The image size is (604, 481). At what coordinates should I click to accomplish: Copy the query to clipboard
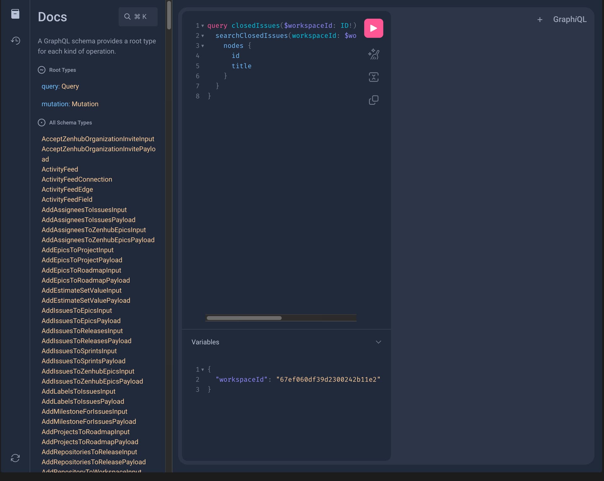(373, 100)
